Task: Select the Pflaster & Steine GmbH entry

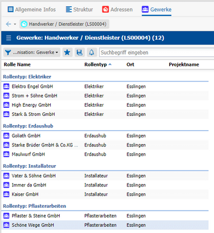Action: pos(36,216)
